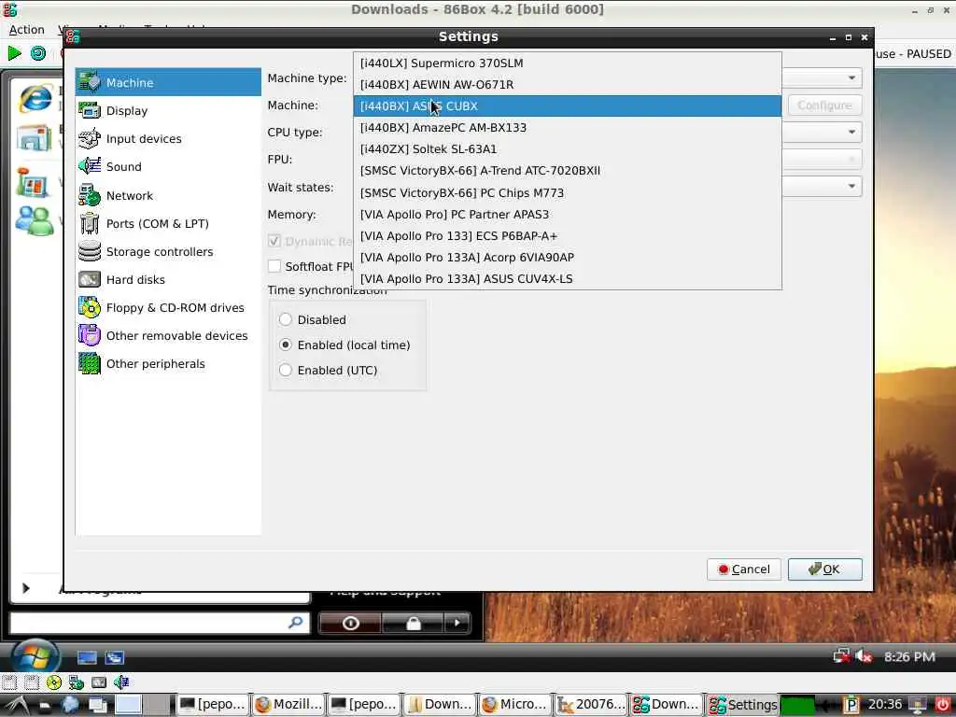The width and height of the screenshot is (956, 717).
Task: Click the guest power button icon
Action: click(x=351, y=623)
